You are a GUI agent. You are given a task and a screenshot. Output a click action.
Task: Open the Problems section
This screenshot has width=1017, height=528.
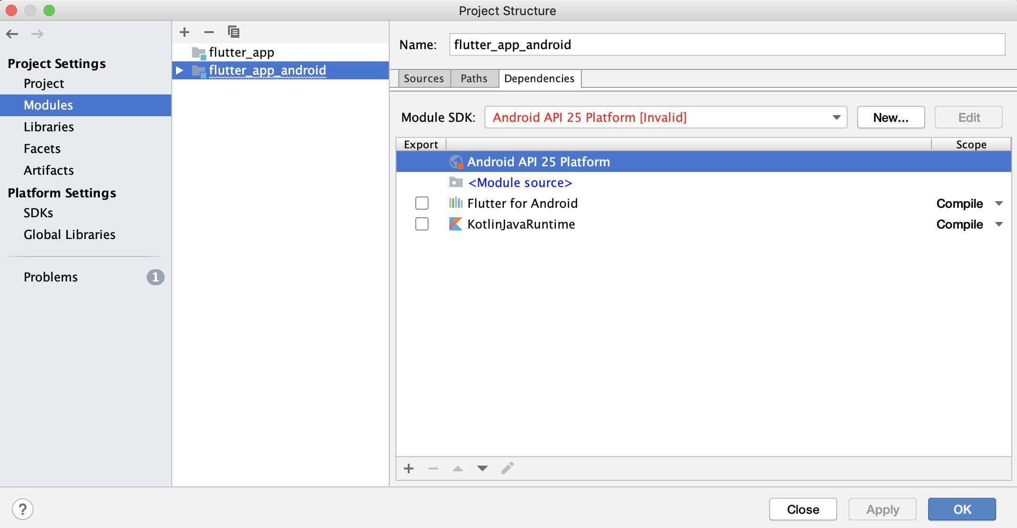pyautogui.click(x=51, y=277)
